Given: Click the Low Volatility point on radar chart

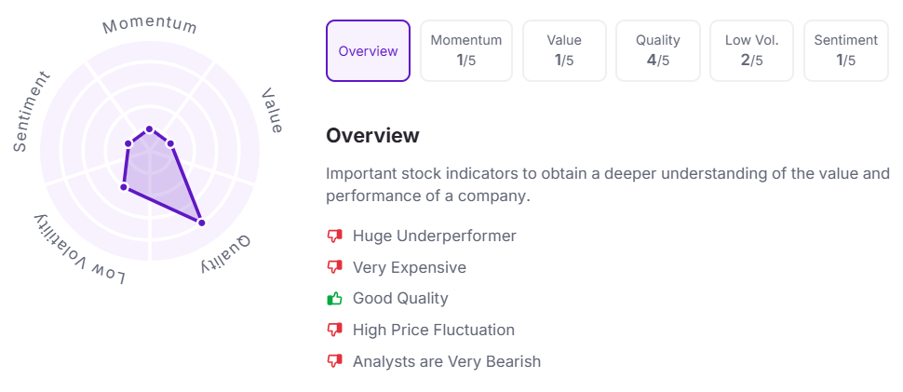Looking at the screenshot, I should (123, 187).
